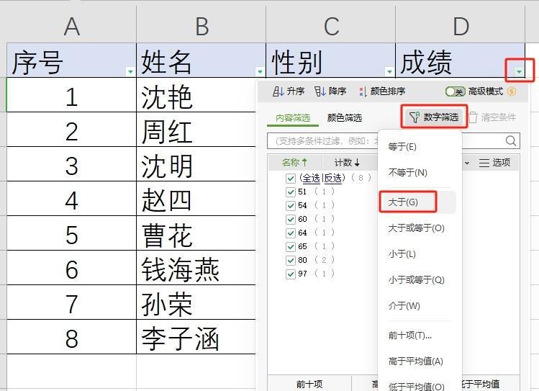
Task: Select the 序号 cell with number 1
Action: 71,95
